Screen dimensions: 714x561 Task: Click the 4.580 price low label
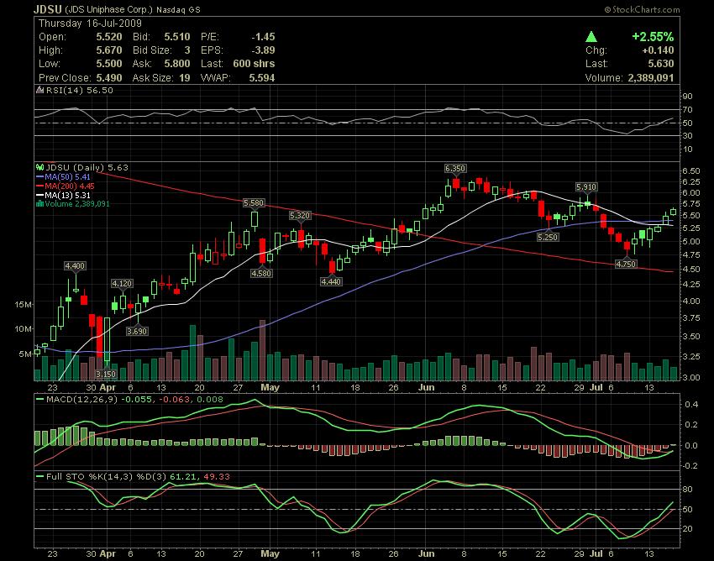(x=261, y=273)
